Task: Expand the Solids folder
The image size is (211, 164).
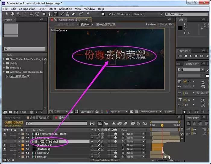Action: click(4, 63)
